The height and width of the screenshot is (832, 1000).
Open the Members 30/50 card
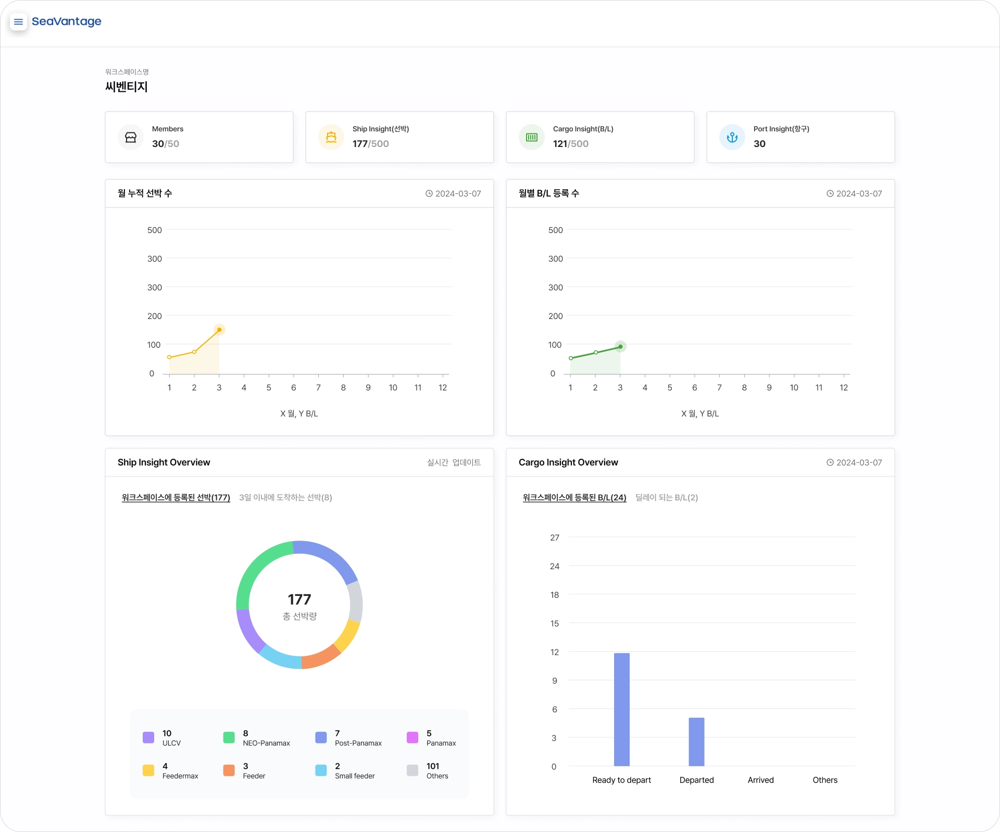tap(199, 137)
